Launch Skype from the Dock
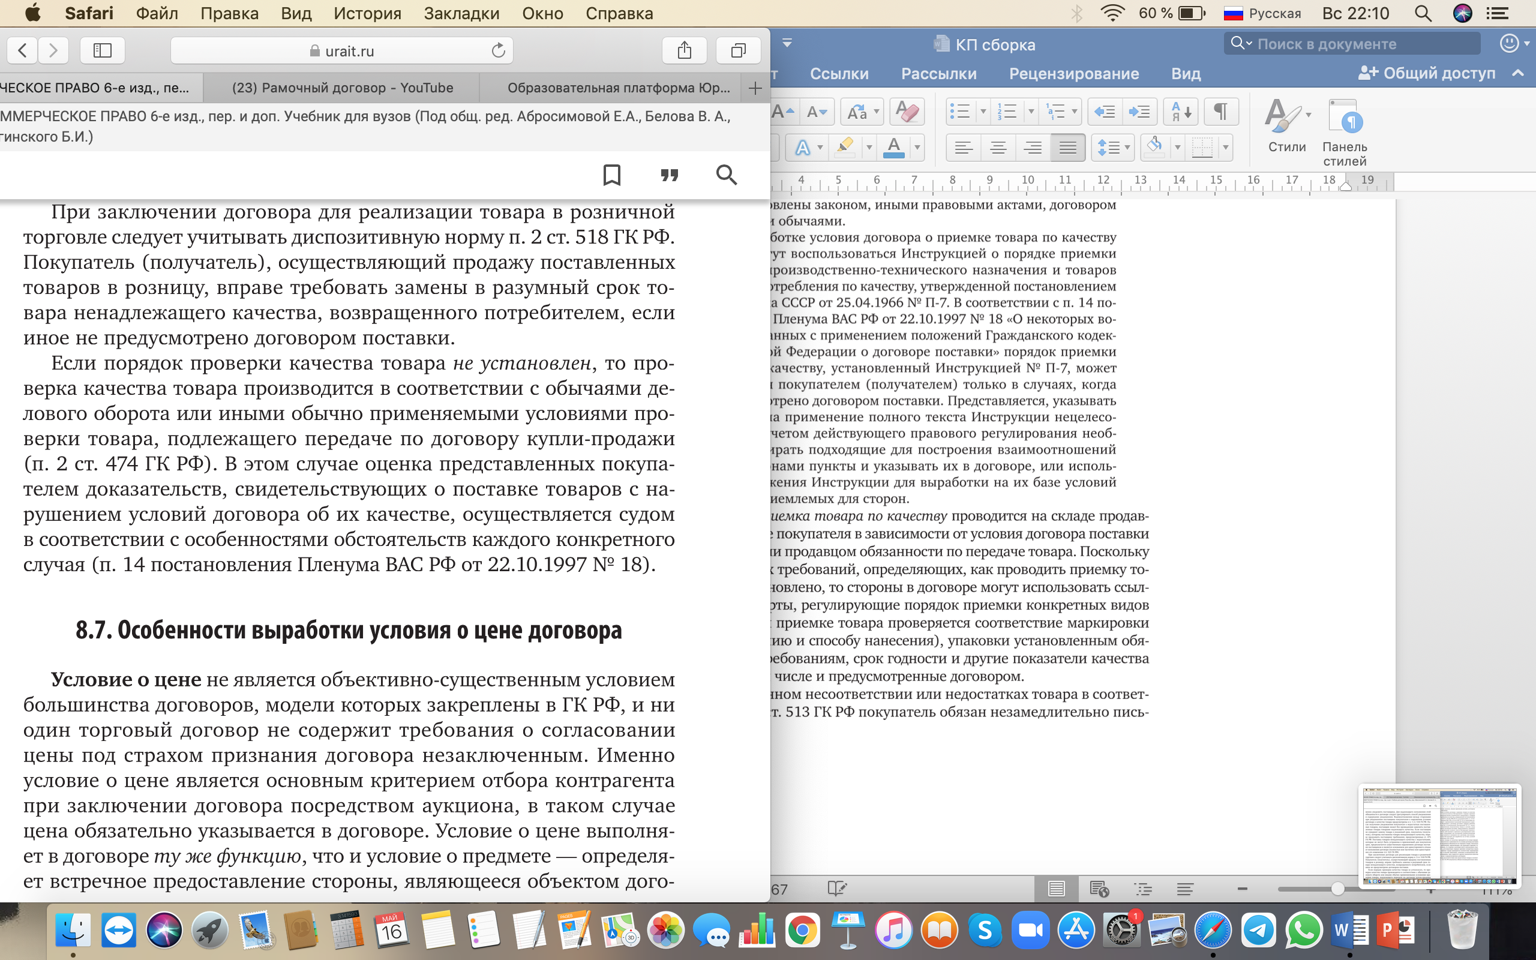The image size is (1536, 960). [985, 931]
